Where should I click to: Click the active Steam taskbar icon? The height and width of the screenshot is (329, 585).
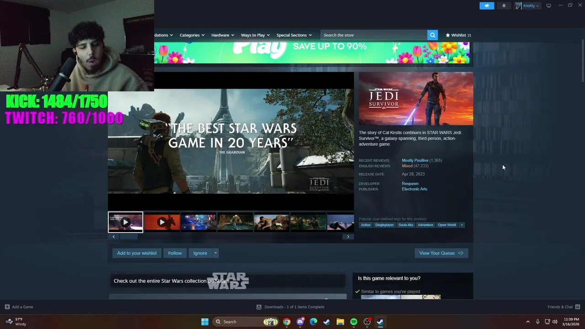(380, 322)
